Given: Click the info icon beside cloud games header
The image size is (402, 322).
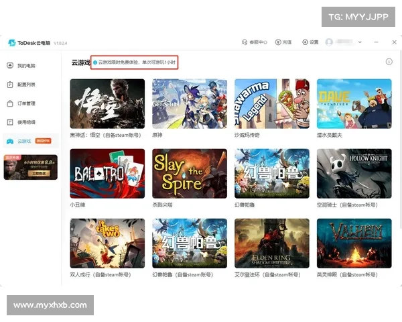Looking at the screenshot, I should pyautogui.click(x=389, y=62).
